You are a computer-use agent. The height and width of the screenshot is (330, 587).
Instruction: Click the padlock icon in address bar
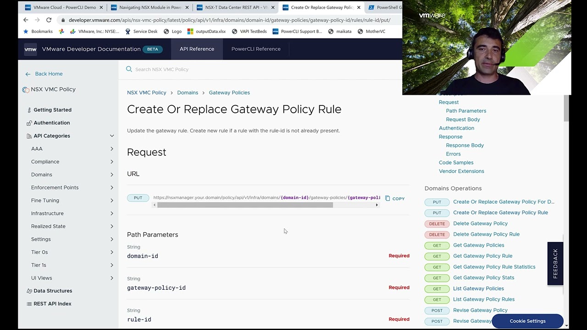point(62,20)
